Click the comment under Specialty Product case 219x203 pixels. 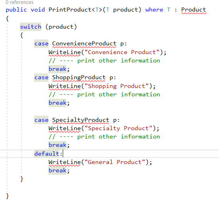point(104,137)
